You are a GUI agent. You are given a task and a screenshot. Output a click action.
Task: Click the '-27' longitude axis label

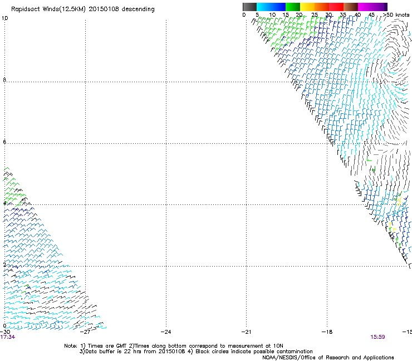[x=85, y=332]
